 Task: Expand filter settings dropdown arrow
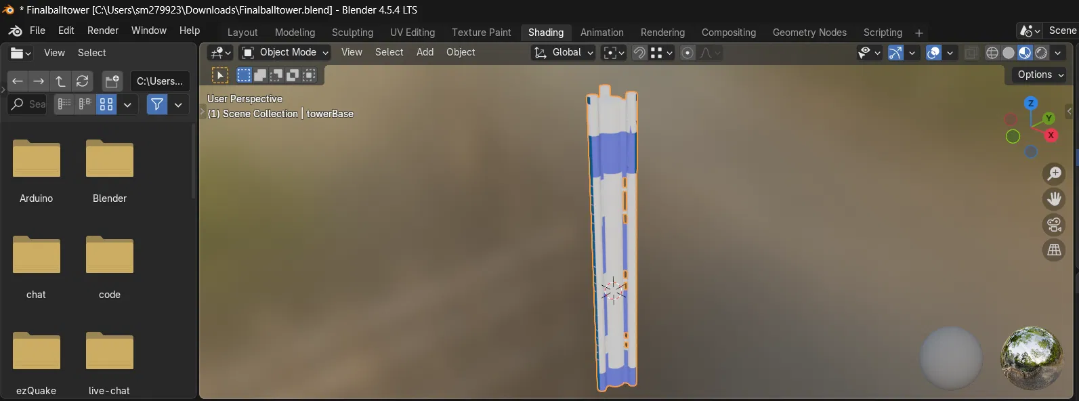coord(178,104)
